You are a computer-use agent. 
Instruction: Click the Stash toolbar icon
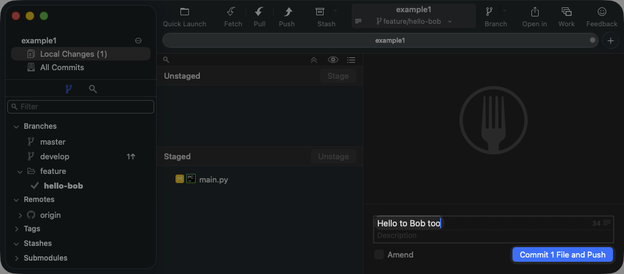[320, 12]
